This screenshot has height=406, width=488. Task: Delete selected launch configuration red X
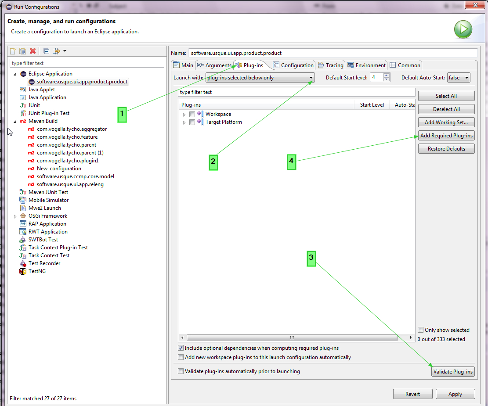[x=33, y=51]
